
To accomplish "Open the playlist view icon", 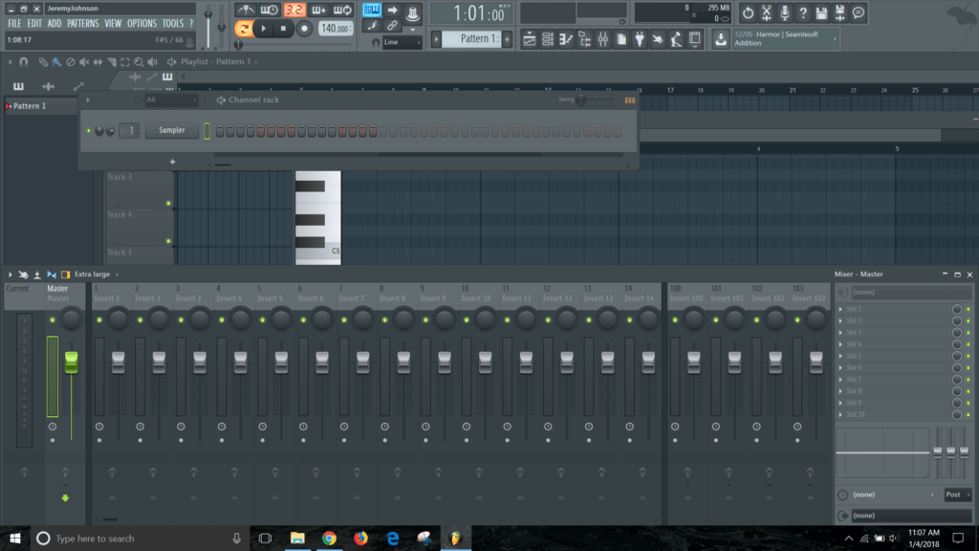I will tap(530, 39).
